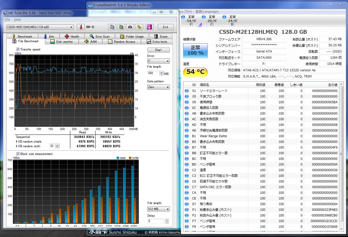Toggle the Transfer speed checkbox
This screenshot has width=348, height=237.
click(x=18, y=50)
